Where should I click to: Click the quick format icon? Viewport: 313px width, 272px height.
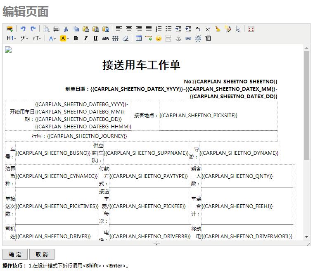click(x=228, y=29)
